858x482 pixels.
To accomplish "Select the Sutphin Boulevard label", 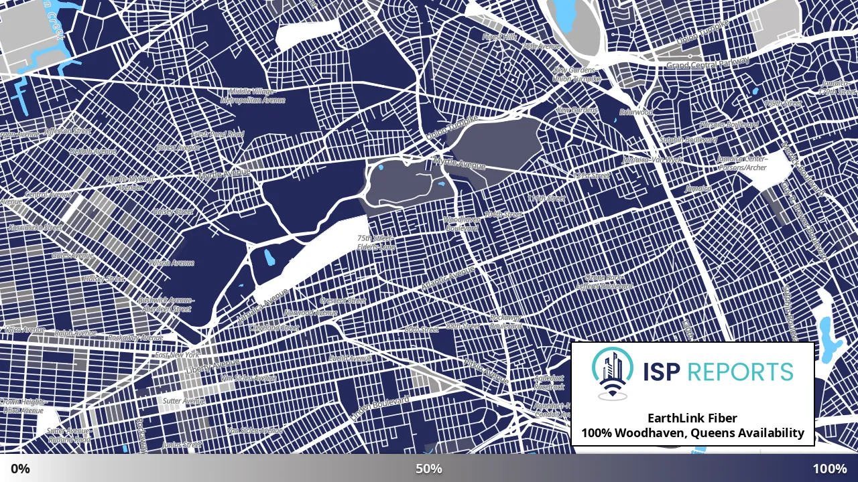I will point(688,139).
